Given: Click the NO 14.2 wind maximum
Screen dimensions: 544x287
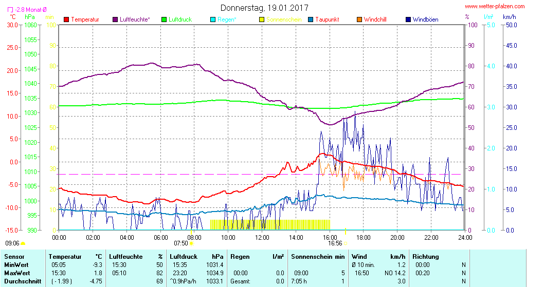Looking at the screenshot, I should [x=395, y=273].
